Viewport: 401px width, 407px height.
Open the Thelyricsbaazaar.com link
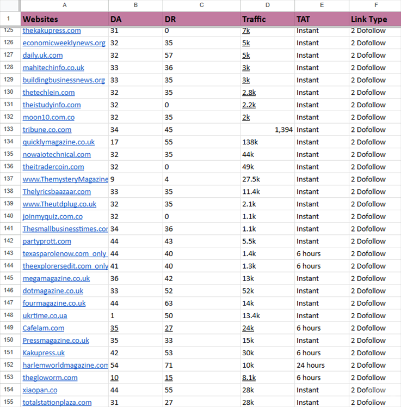[x=57, y=192]
